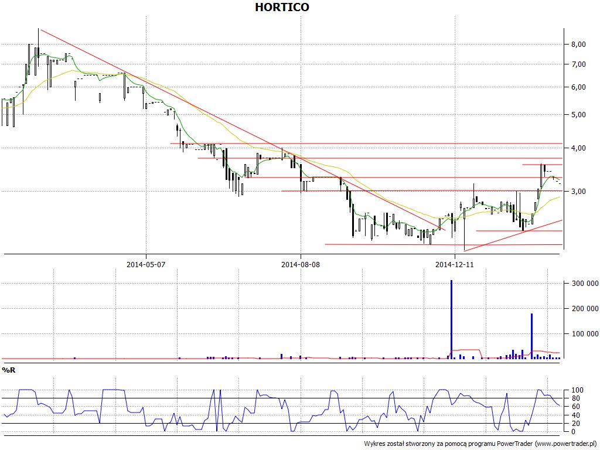Click the 300 000 volume axis label
The width and height of the screenshot is (600, 450).
click(585, 284)
